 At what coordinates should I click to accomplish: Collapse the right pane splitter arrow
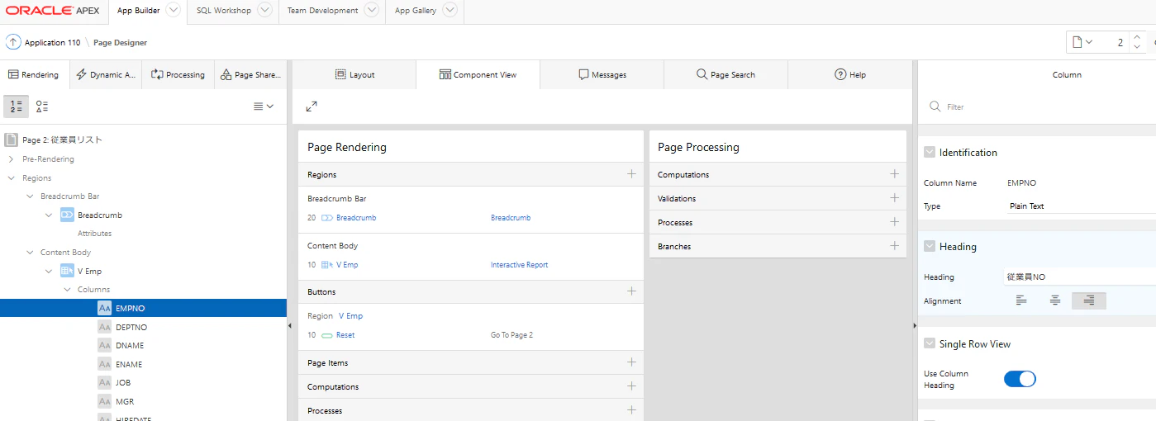915,326
